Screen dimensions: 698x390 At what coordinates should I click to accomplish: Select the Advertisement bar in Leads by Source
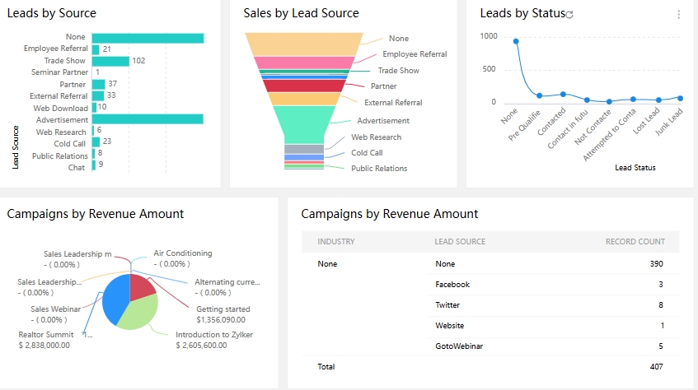tap(147, 119)
